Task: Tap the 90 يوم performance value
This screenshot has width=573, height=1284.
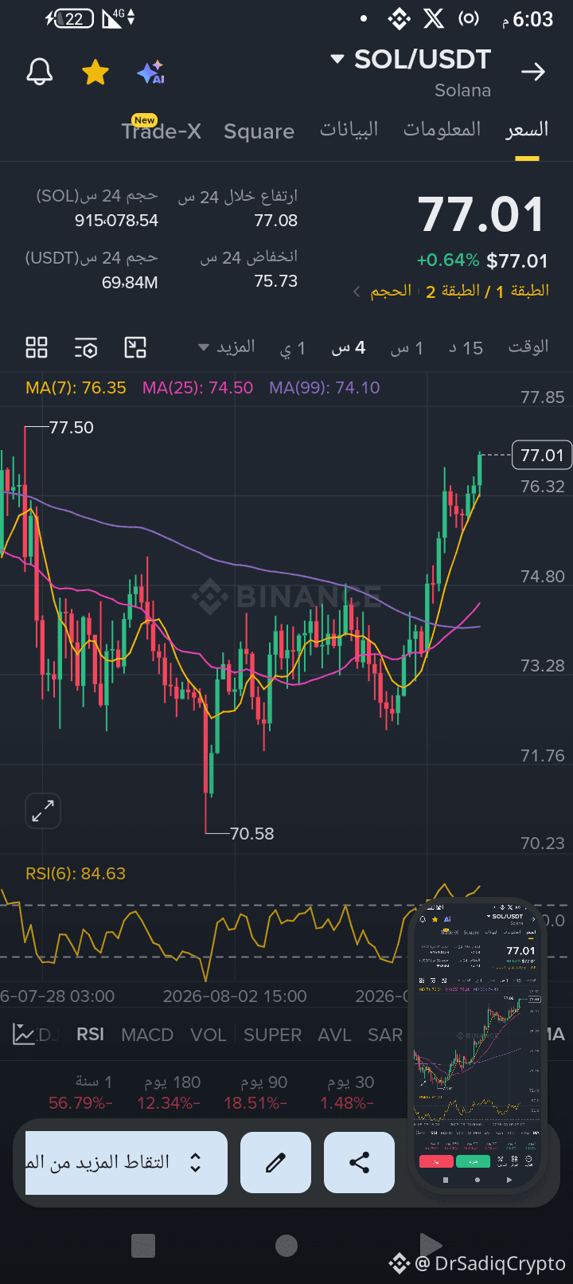Action: point(255,1103)
